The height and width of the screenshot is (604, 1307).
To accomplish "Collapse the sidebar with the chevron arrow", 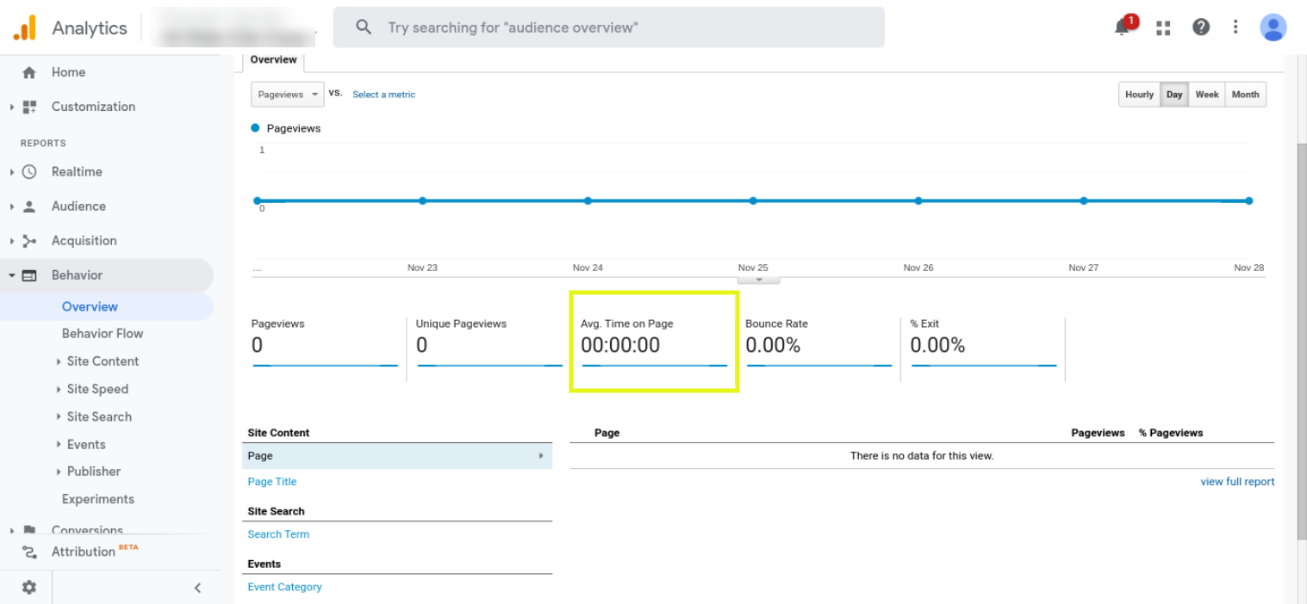I will click(x=197, y=588).
